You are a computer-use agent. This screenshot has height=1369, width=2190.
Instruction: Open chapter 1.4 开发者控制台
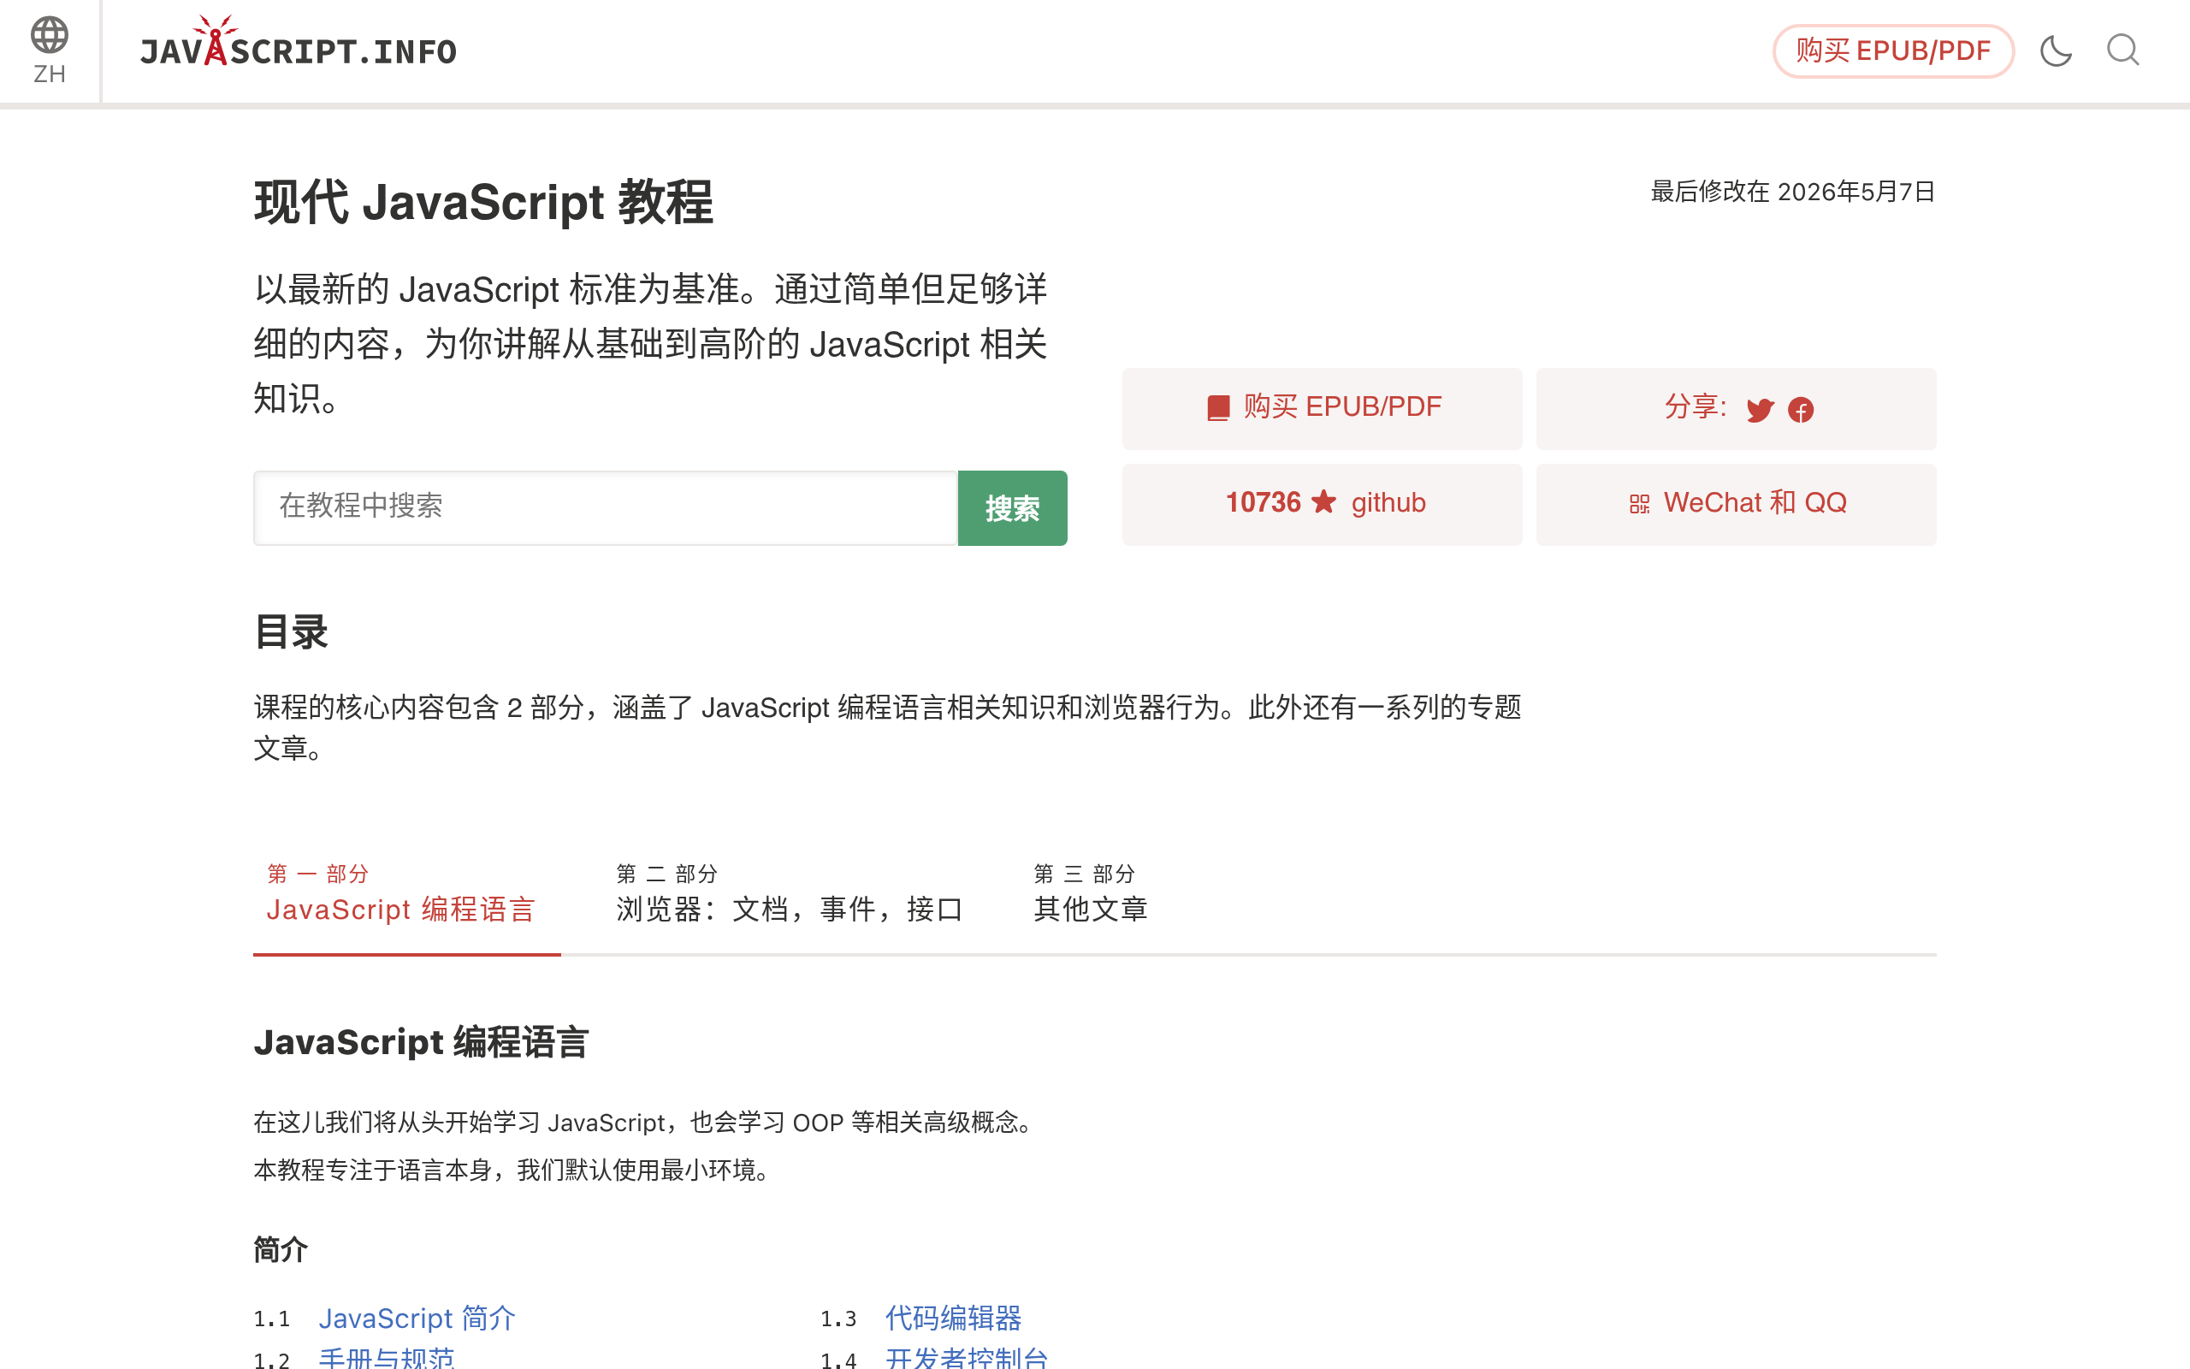tap(966, 1357)
